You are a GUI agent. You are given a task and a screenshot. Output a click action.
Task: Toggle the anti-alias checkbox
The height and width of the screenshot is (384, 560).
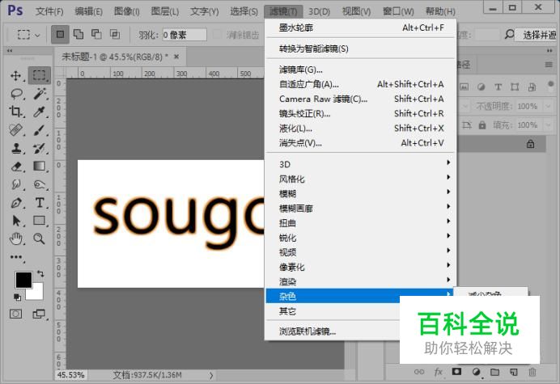point(217,35)
